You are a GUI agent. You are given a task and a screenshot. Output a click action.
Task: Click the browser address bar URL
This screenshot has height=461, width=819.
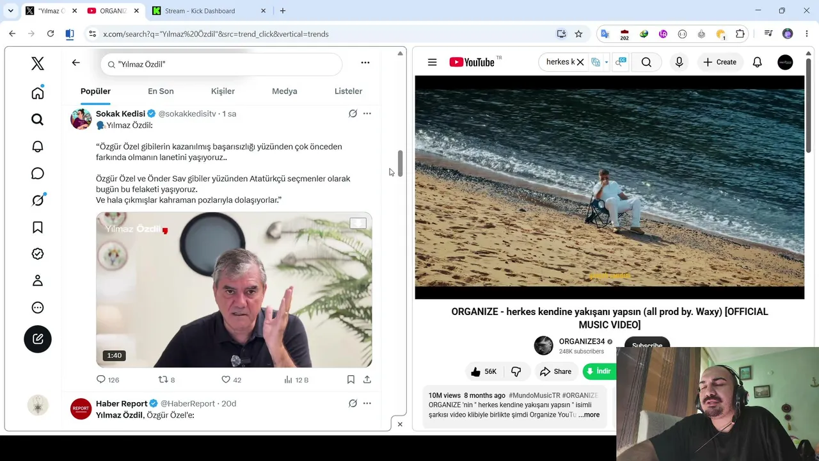tap(216, 34)
